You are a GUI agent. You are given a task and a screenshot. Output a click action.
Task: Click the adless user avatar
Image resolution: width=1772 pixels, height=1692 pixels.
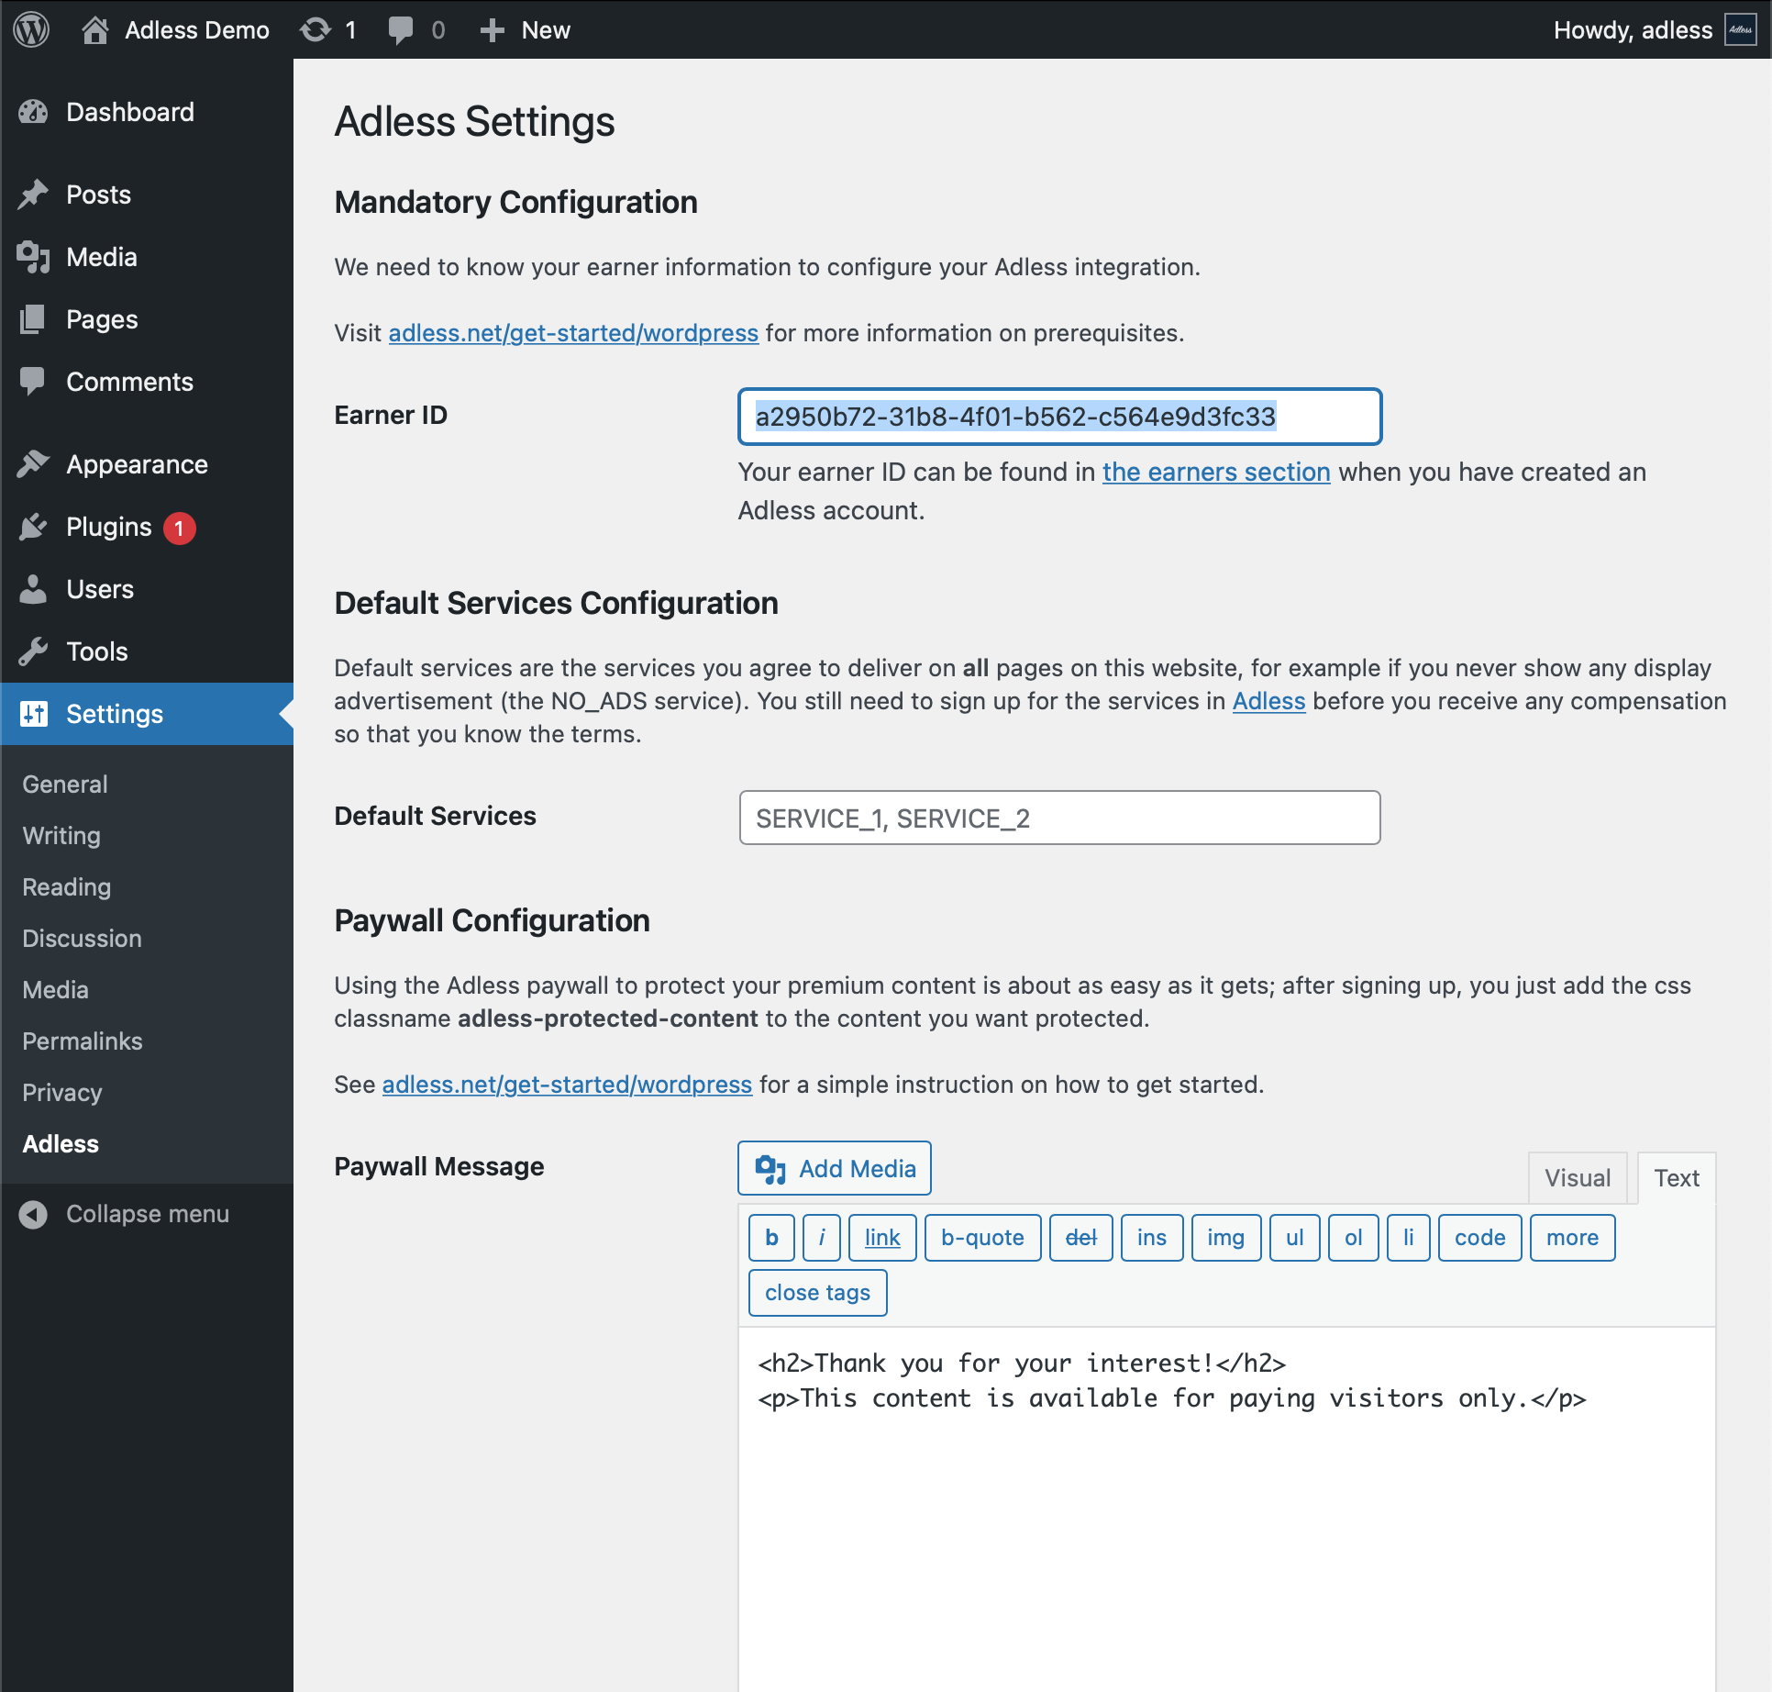pyautogui.click(x=1740, y=29)
